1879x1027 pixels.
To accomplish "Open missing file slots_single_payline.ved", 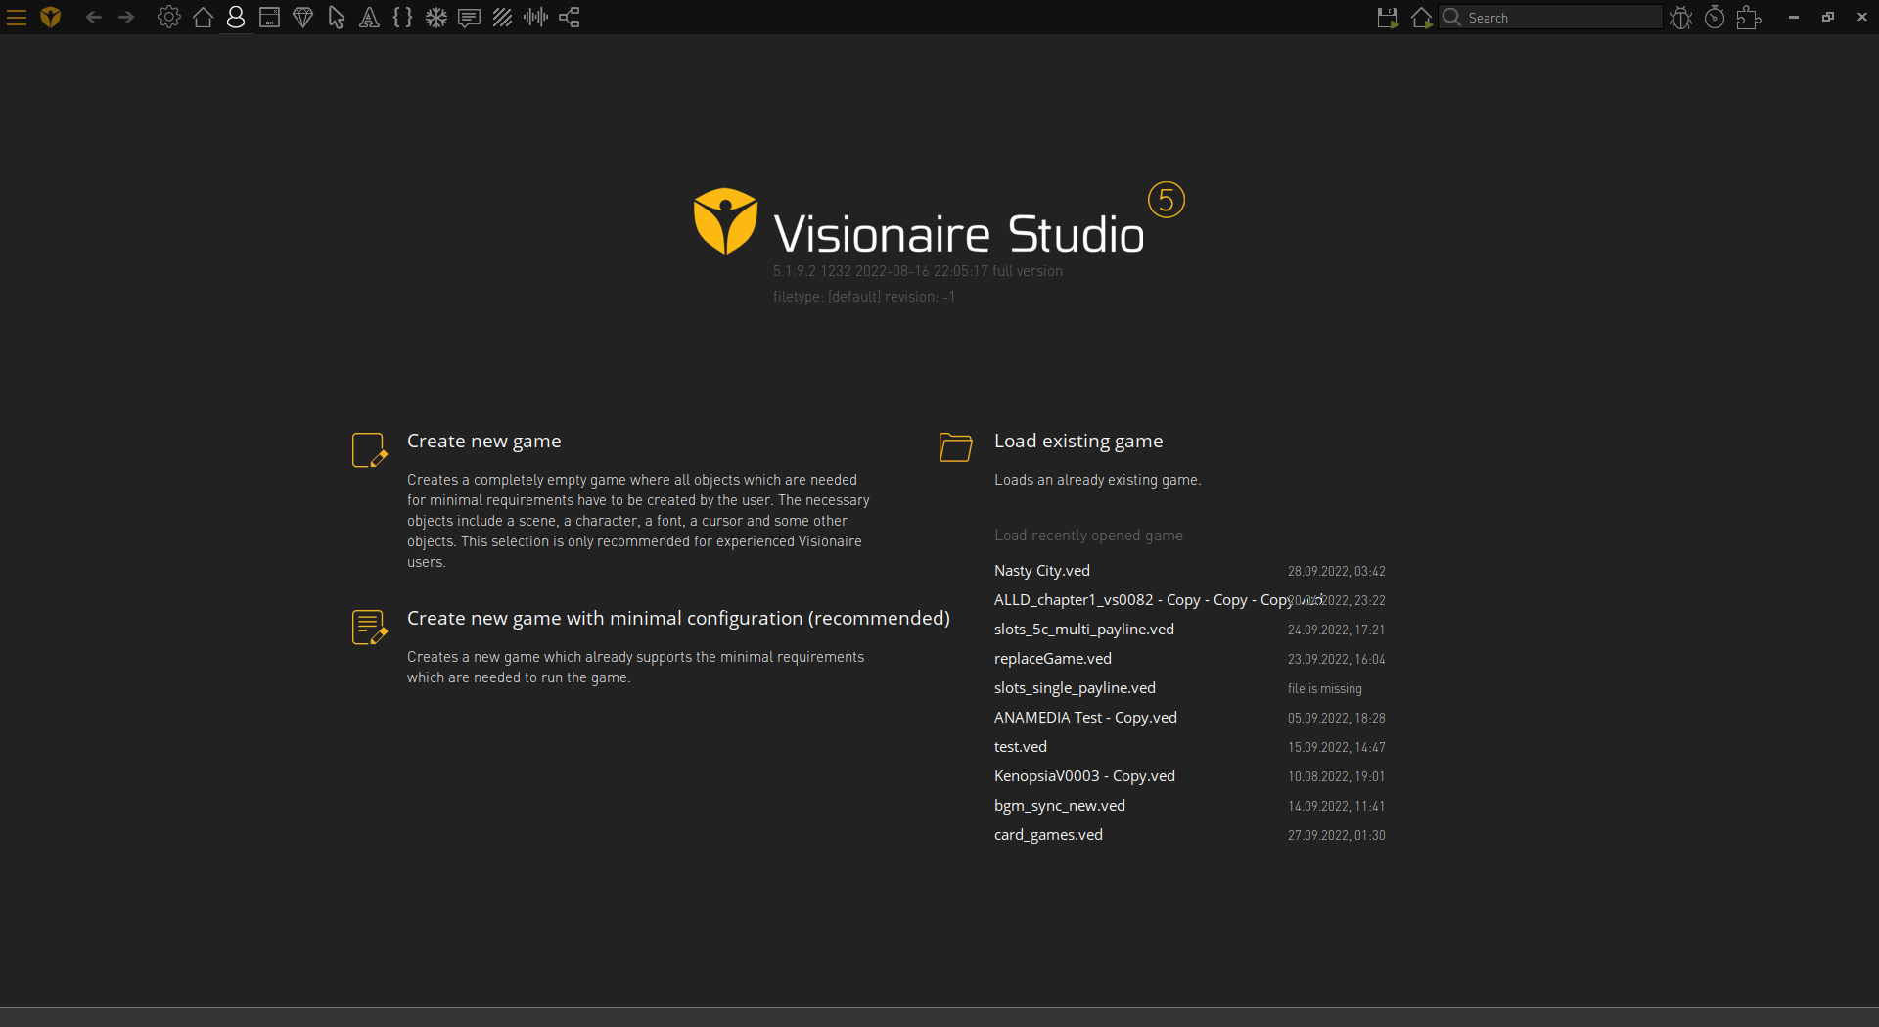I will click(1075, 688).
